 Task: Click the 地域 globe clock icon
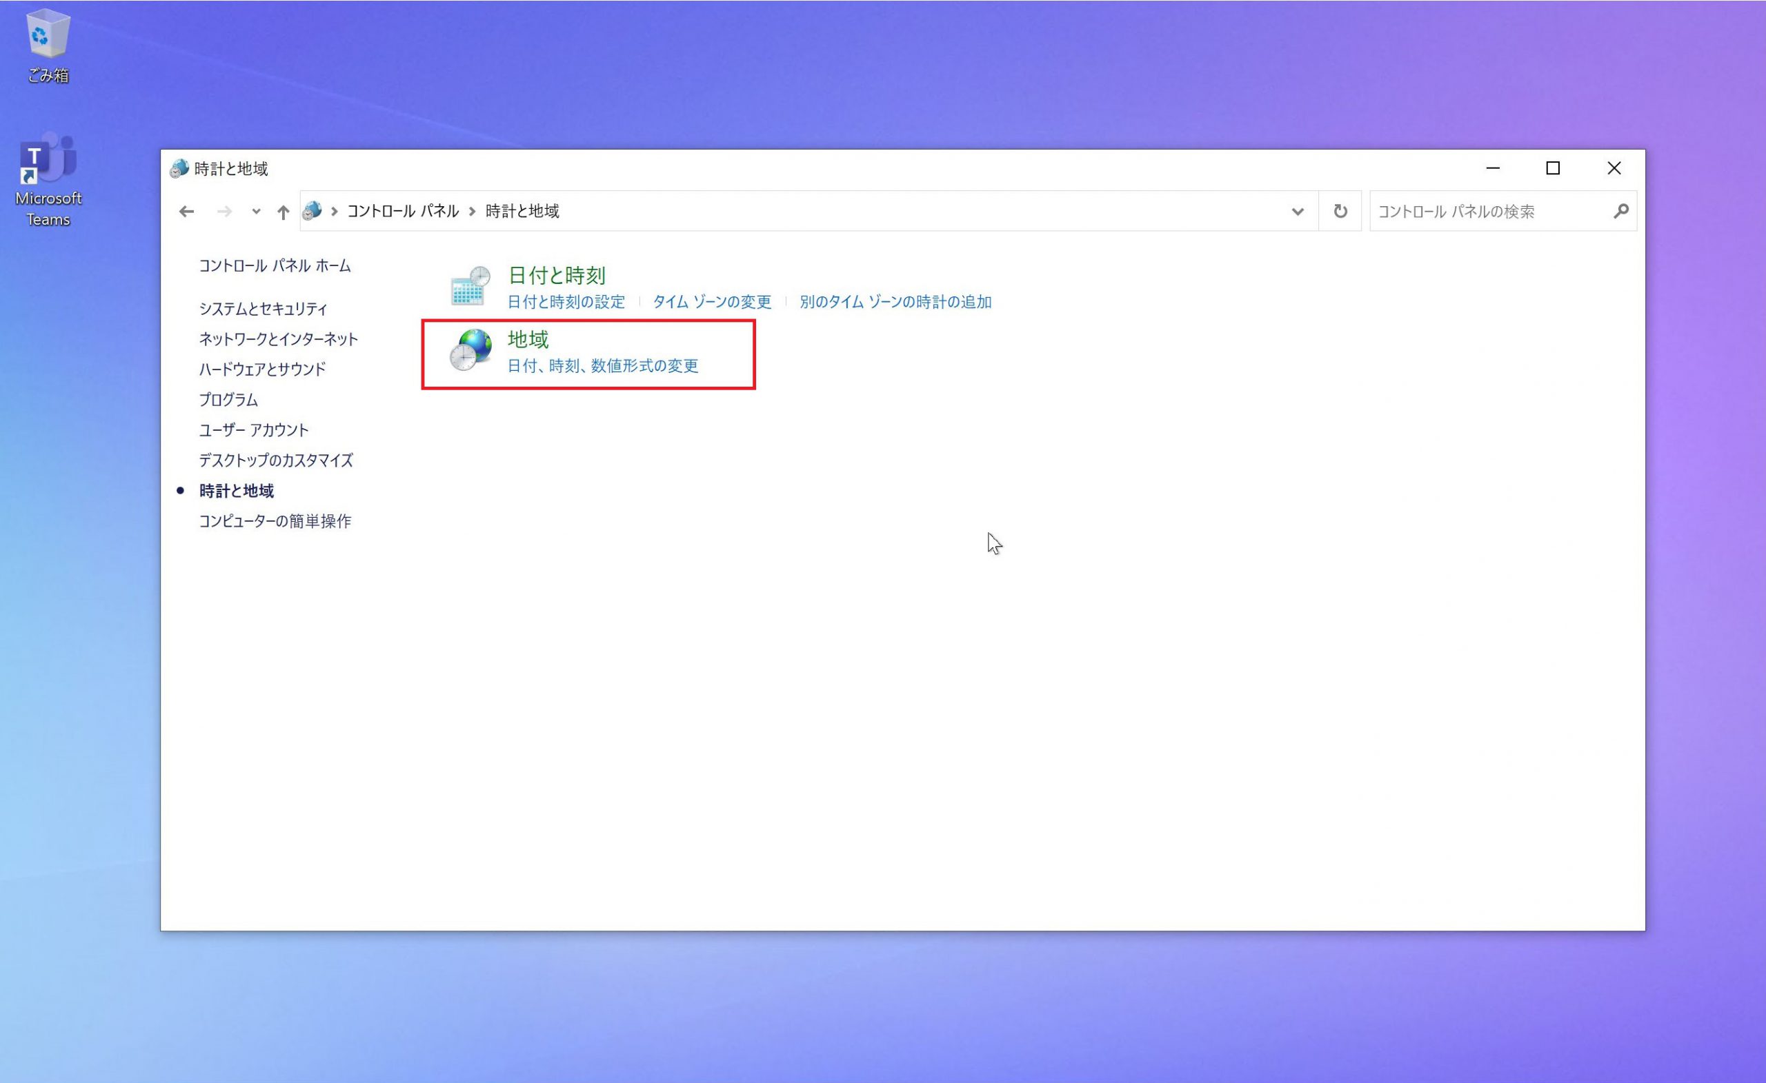[x=471, y=350]
